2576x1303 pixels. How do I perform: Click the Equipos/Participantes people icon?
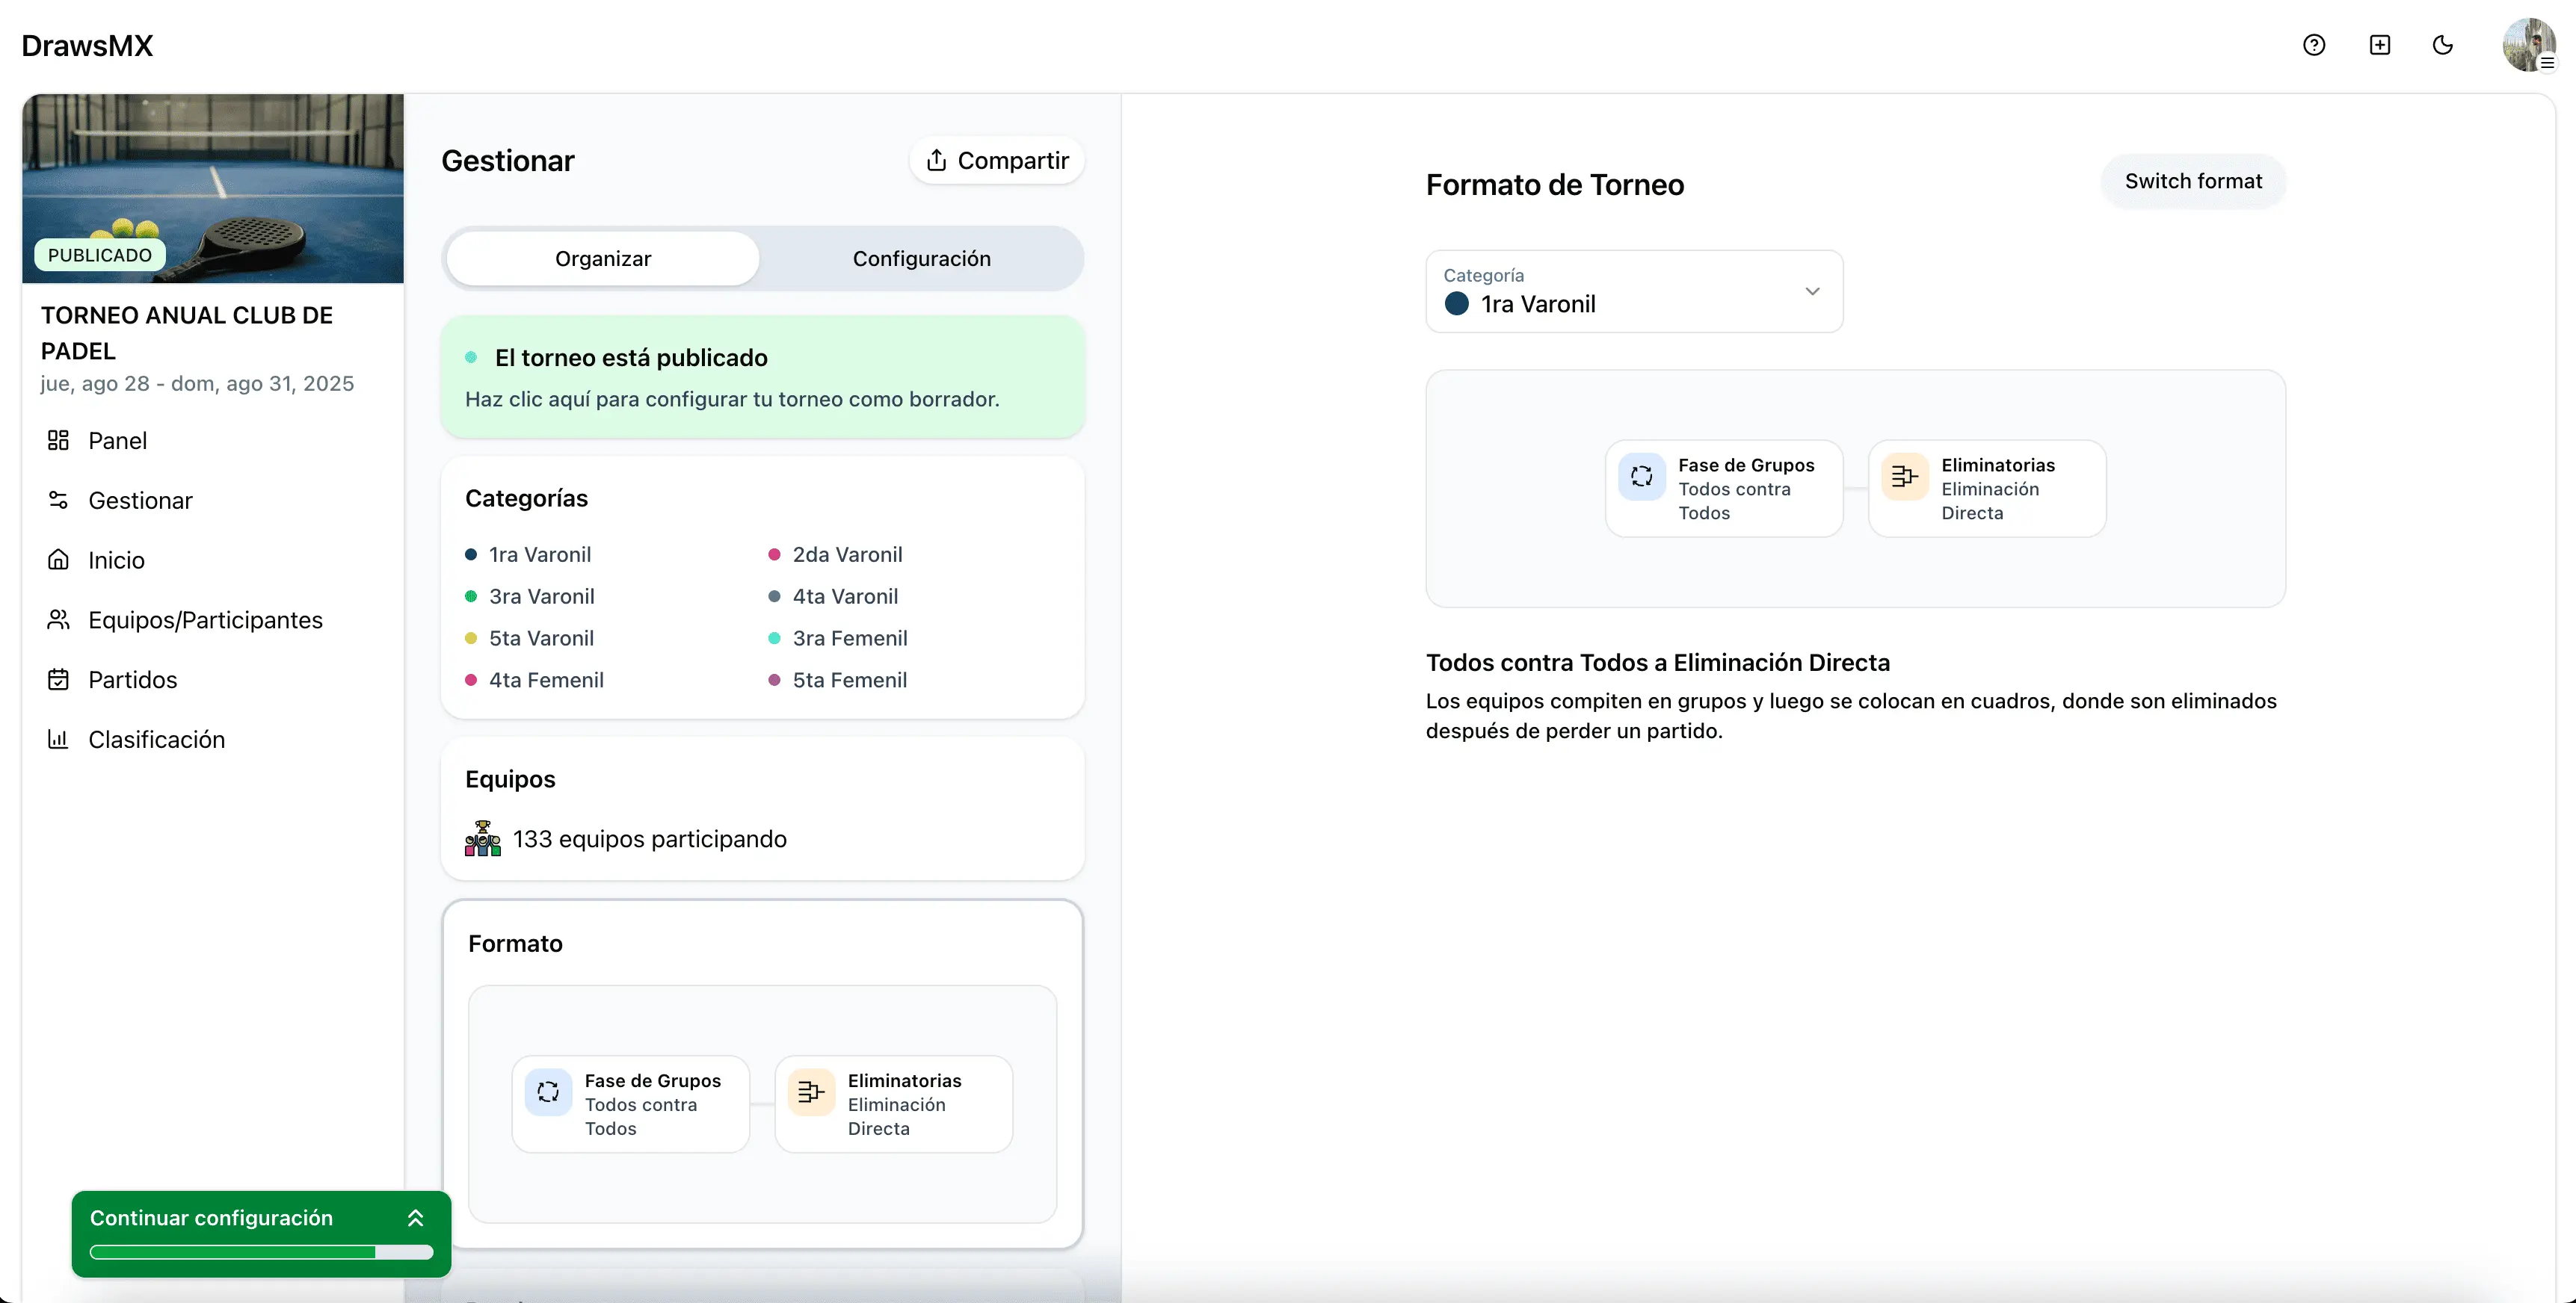pos(58,619)
